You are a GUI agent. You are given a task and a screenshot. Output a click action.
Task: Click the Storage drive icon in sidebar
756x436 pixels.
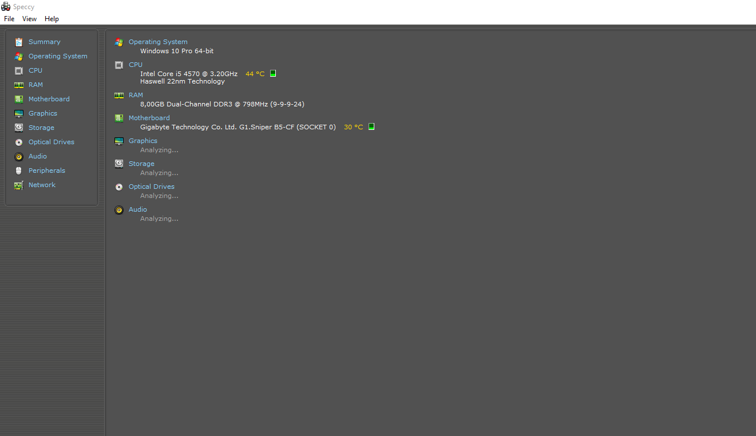click(x=19, y=128)
